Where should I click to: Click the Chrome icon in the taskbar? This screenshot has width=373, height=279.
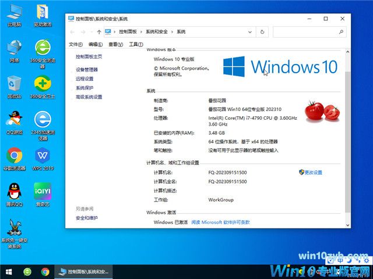45,271
